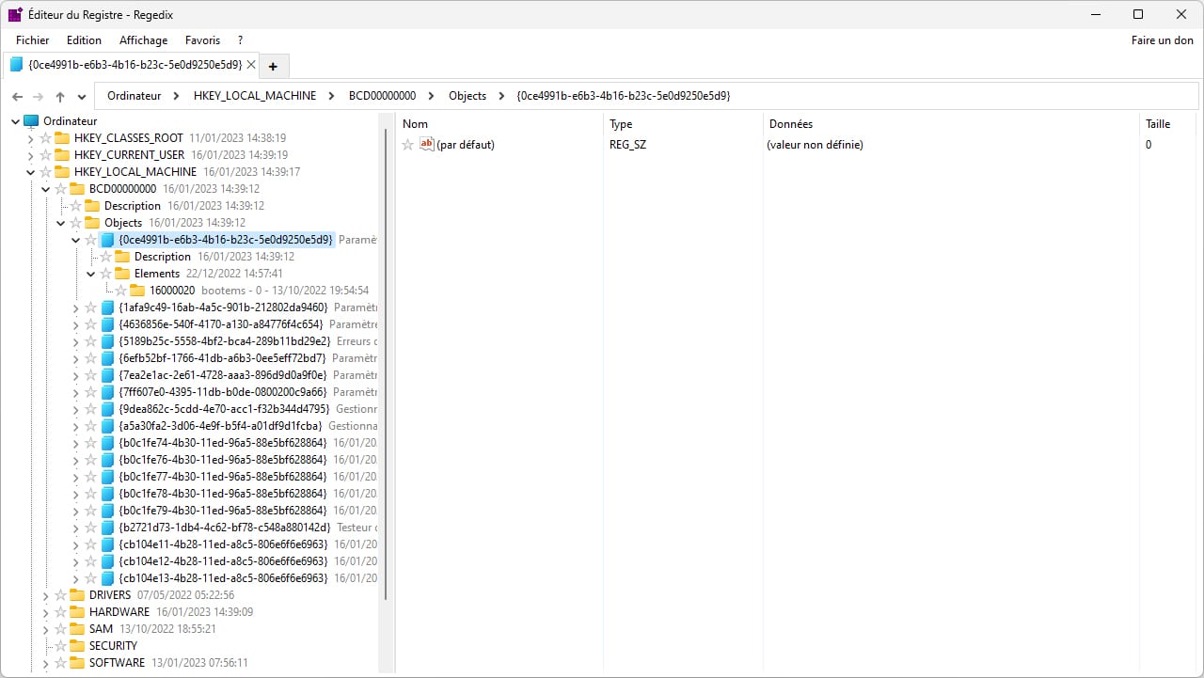Click the back navigation arrow
This screenshot has height=678, width=1204.
tap(18, 97)
